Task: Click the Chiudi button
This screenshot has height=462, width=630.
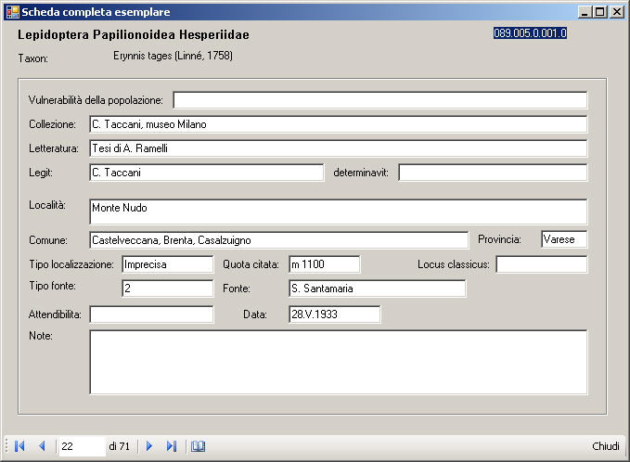Action: 606,446
